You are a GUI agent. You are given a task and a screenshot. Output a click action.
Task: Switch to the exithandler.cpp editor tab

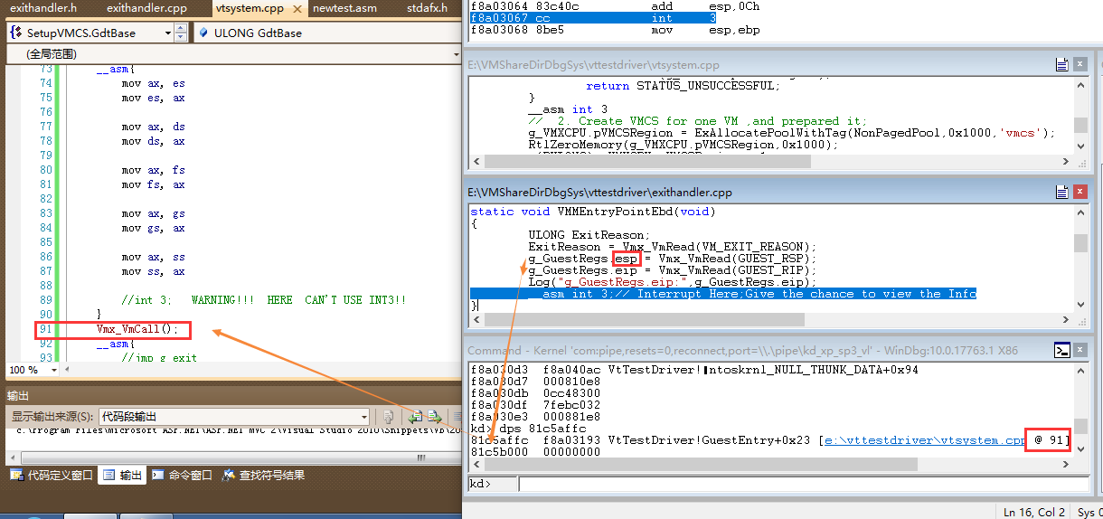point(146,8)
